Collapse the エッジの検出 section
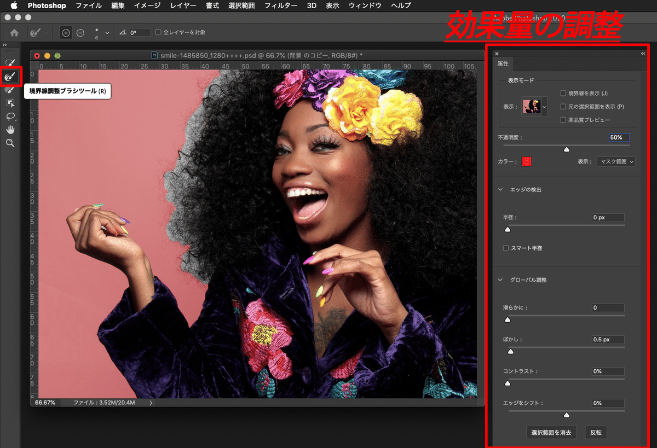Image resolution: width=657 pixels, height=448 pixels. coord(500,190)
